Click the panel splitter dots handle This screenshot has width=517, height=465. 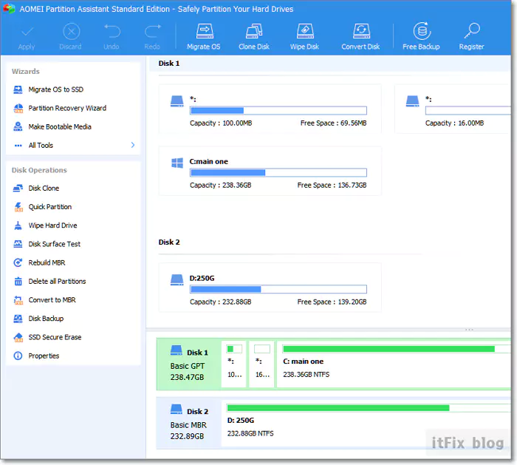469,330
